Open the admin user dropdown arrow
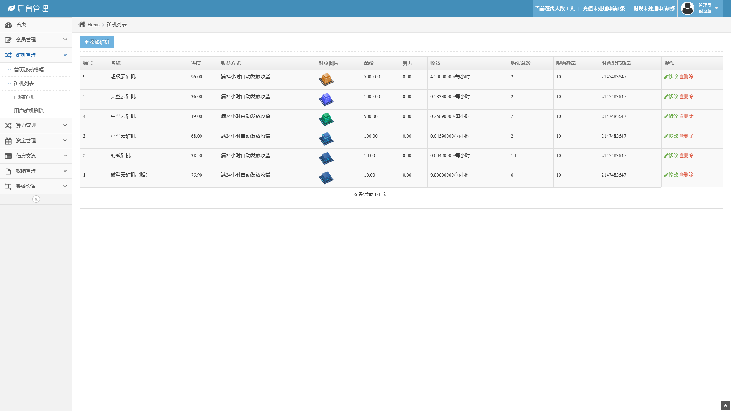 pos(717,8)
